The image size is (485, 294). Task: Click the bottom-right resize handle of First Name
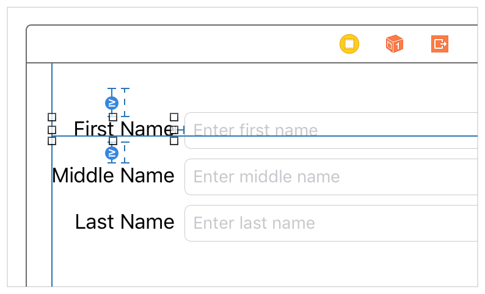[x=174, y=141]
